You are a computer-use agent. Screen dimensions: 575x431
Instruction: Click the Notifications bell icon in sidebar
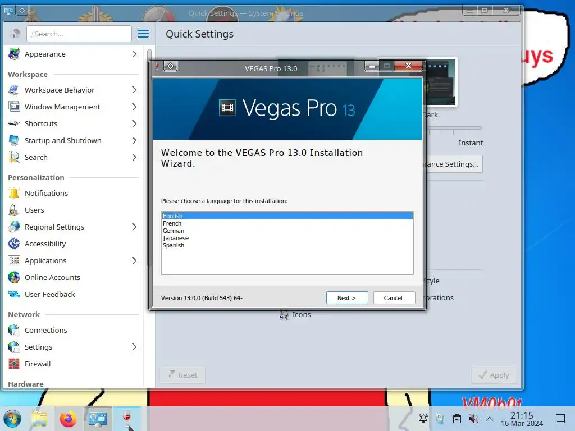(x=14, y=193)
